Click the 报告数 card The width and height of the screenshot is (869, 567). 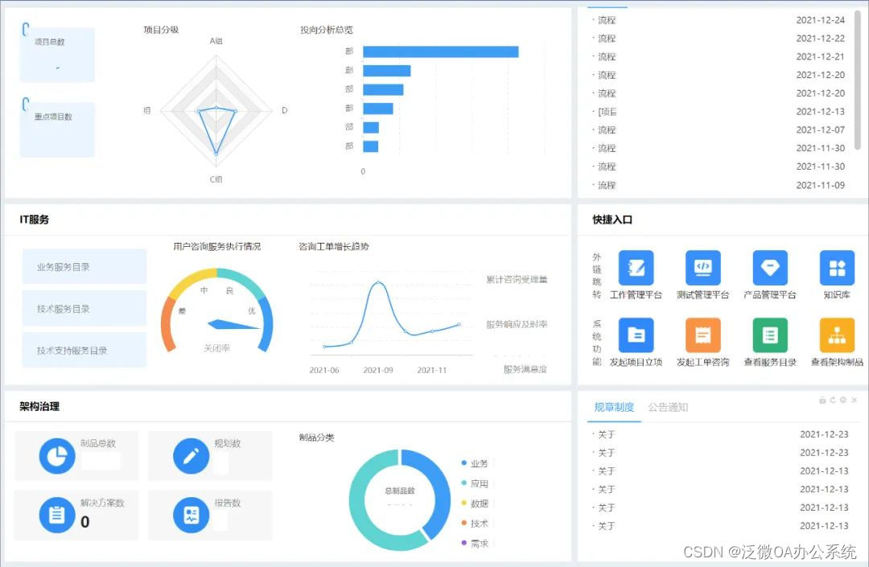(210, 516)
